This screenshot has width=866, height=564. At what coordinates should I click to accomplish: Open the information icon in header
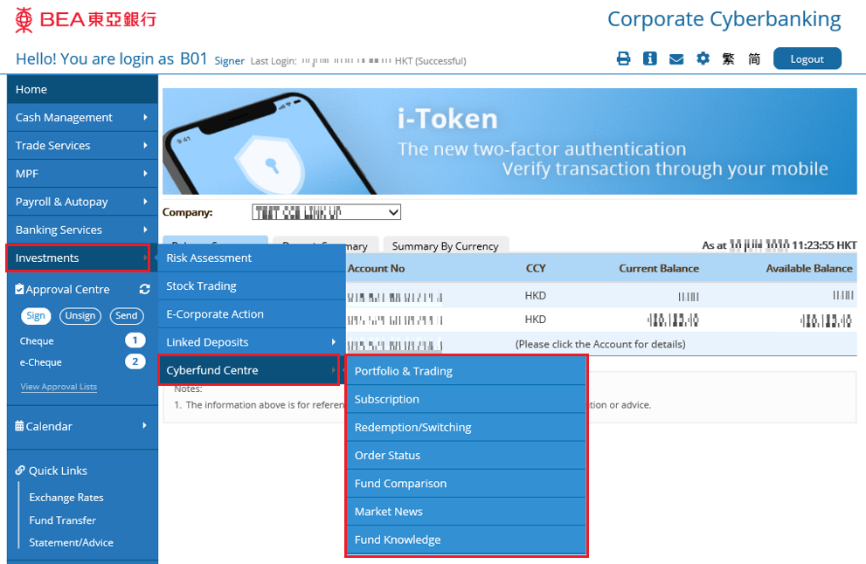650,58
